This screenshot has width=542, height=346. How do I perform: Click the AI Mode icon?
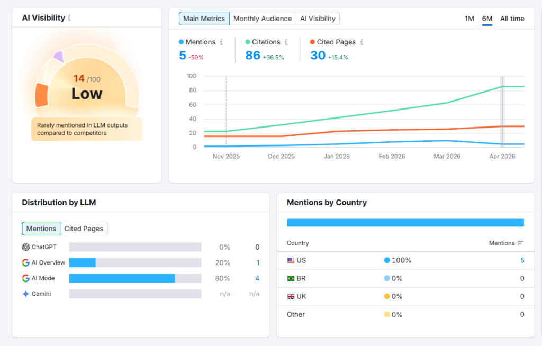(x=25, y=278)
